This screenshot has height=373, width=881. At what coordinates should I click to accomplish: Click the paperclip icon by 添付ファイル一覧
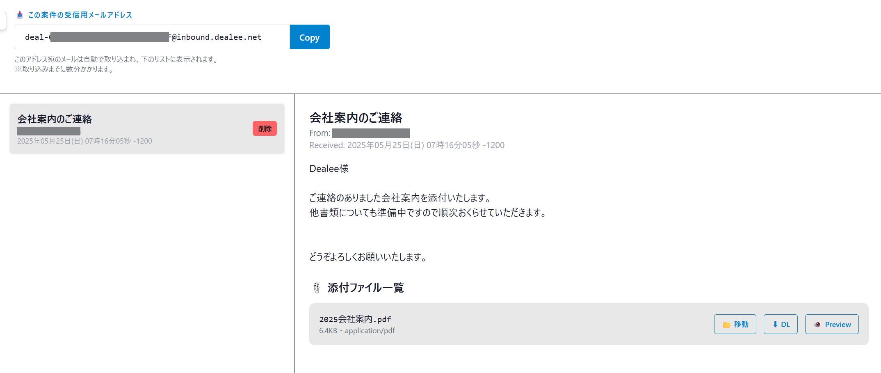pyautogui.click(x=317, y=288)
